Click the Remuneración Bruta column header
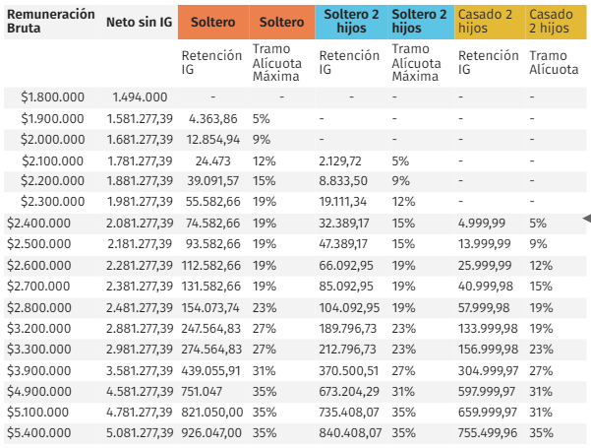Screen dimensions: 591x448 coord(51,22)
